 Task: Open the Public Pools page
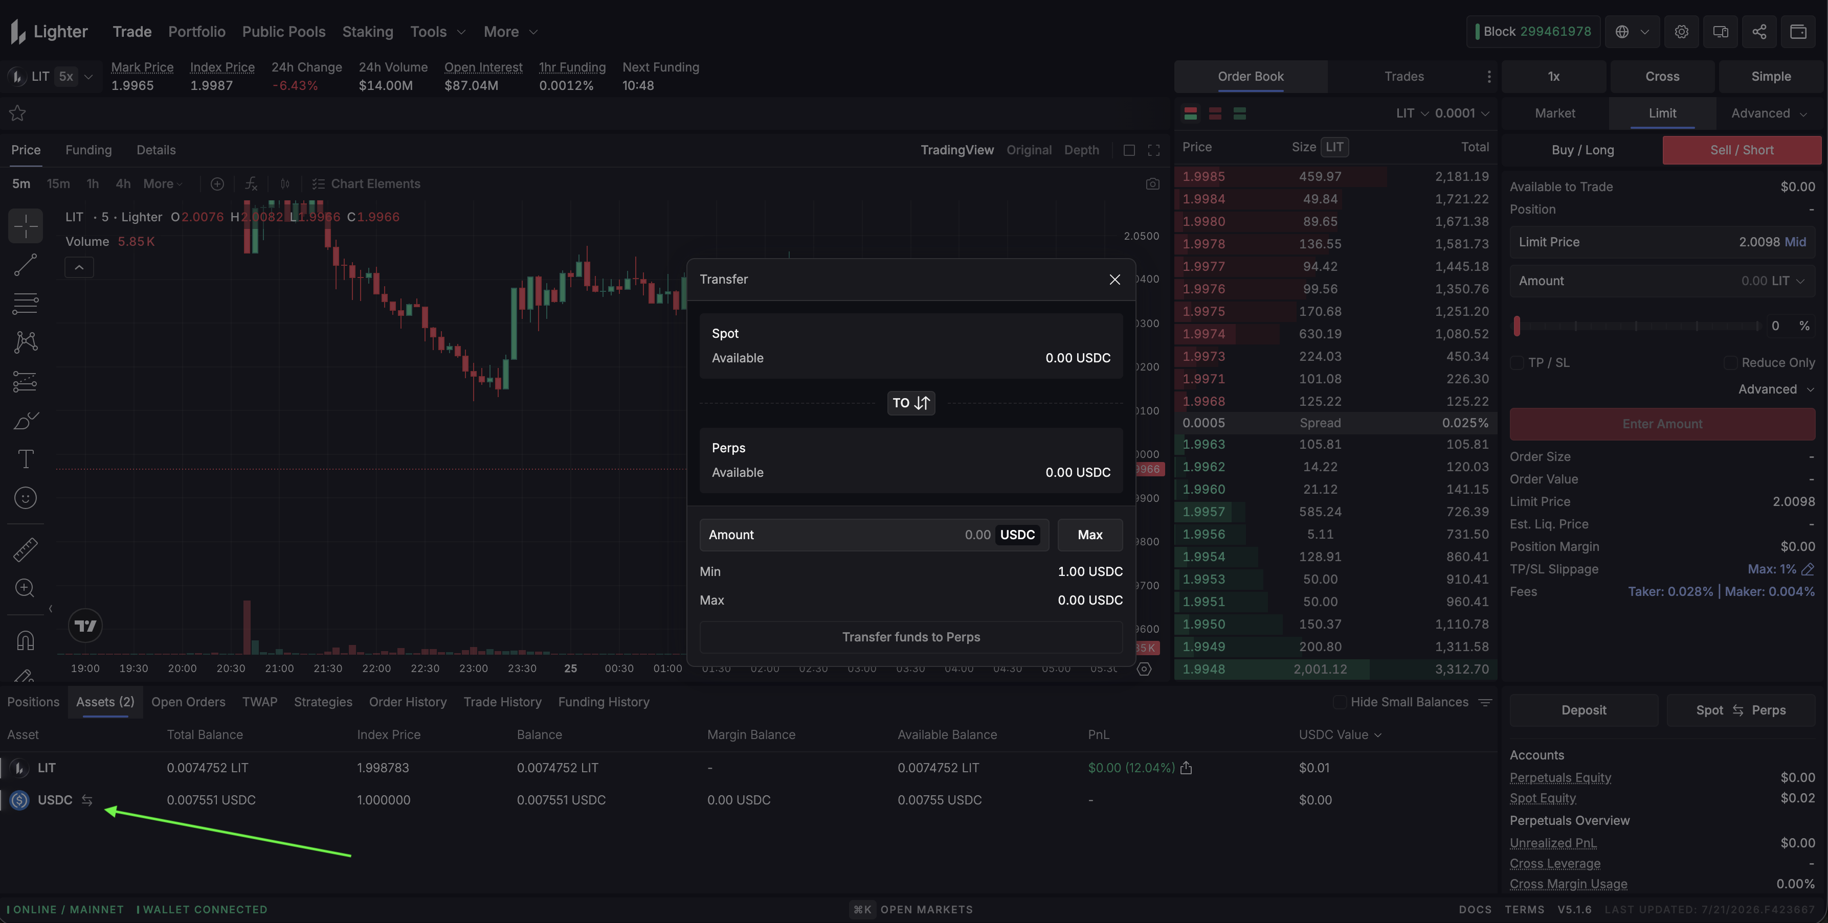(x=284, y=32)
